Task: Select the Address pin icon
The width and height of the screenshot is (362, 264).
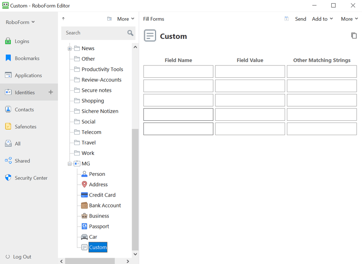Action: pyautogui.click(x=84, y=184)
